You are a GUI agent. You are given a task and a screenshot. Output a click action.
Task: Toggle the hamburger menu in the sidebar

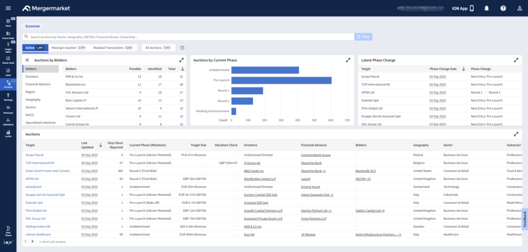click(x=8, y=8)
